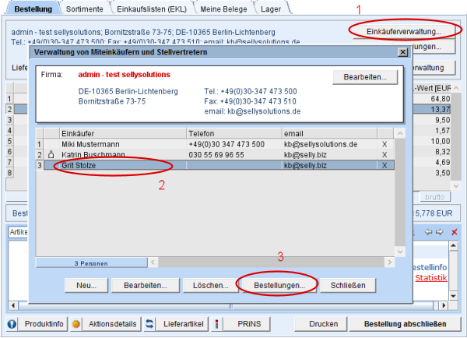Select buyer row Katrin Buschmann
Image resolution: width=467 pixels, height=338 pixels.
click(215, 155)
